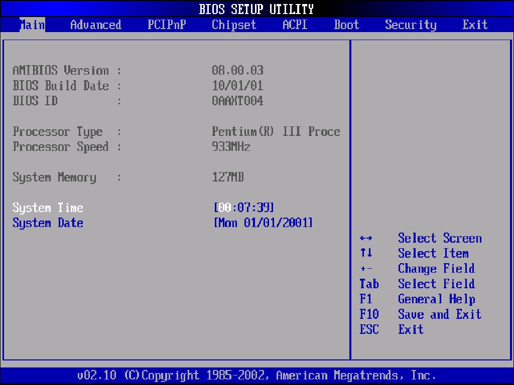Click the F10 Save and Exit hint
The width and height of the screenshot is (514, 385).
(x=421, y=314)
